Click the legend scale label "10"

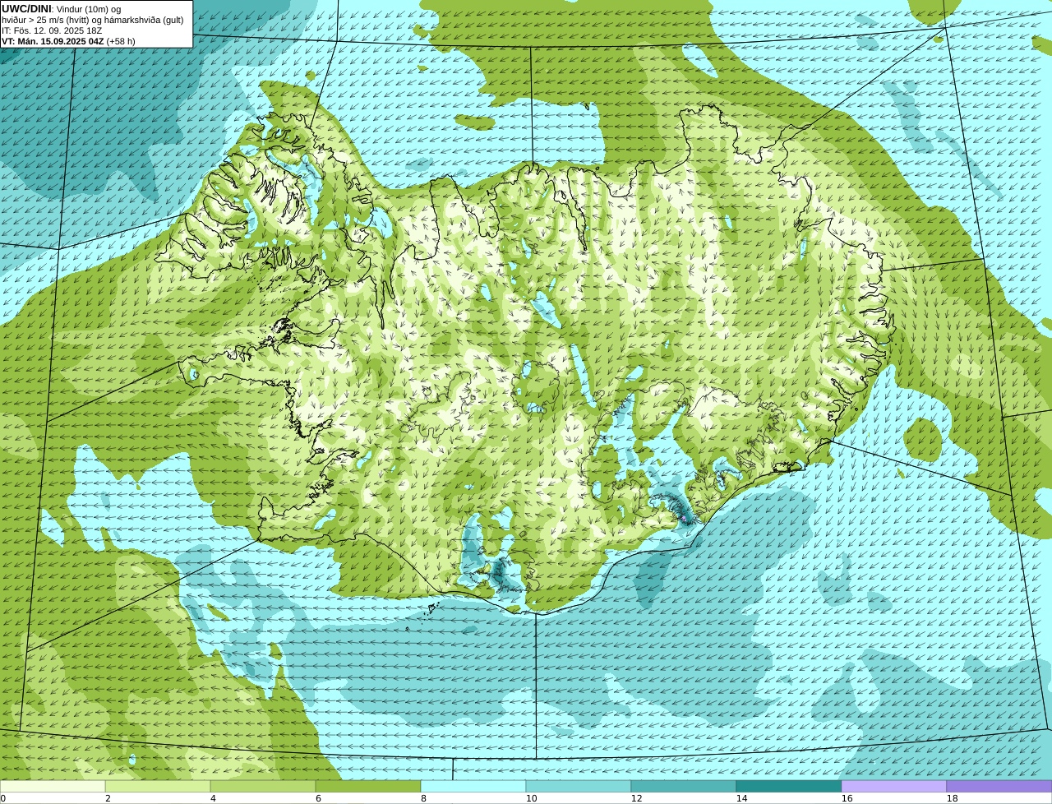click(531, 798)
